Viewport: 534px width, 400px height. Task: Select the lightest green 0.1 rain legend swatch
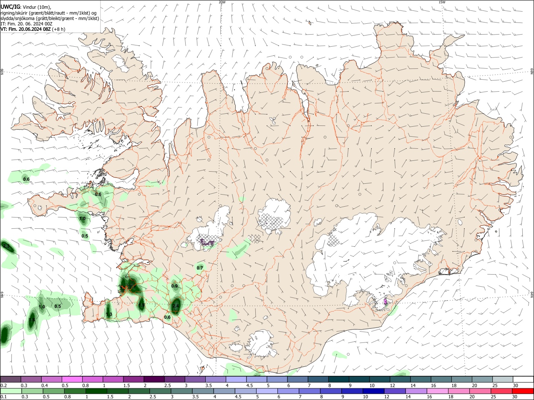[10, 391]
